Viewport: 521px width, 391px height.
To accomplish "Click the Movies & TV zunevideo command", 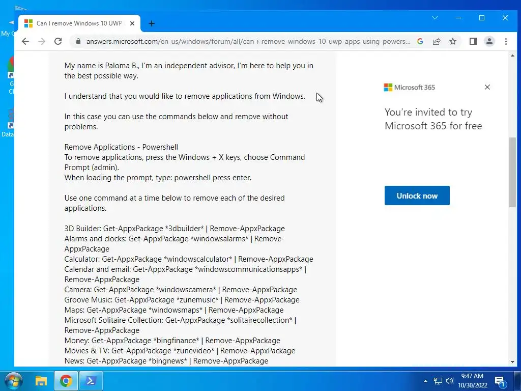I will pyautogui.click(x=180, y=350).
